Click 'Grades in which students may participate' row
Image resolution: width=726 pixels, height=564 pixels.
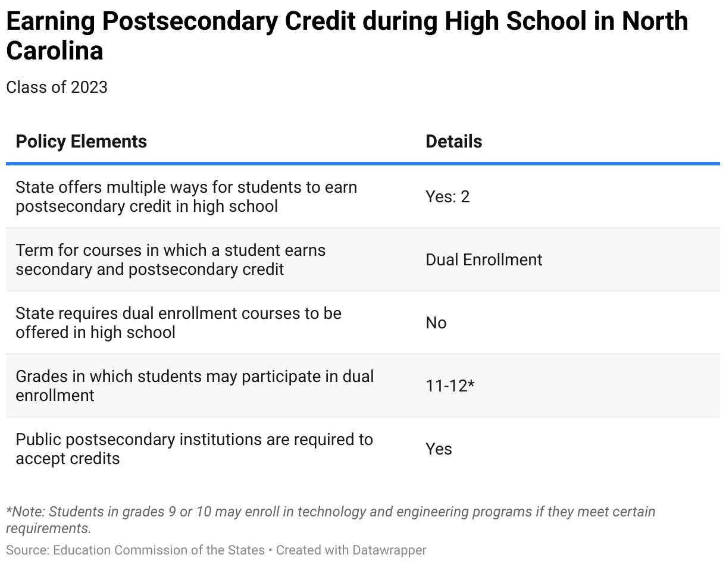click(195, 386)
